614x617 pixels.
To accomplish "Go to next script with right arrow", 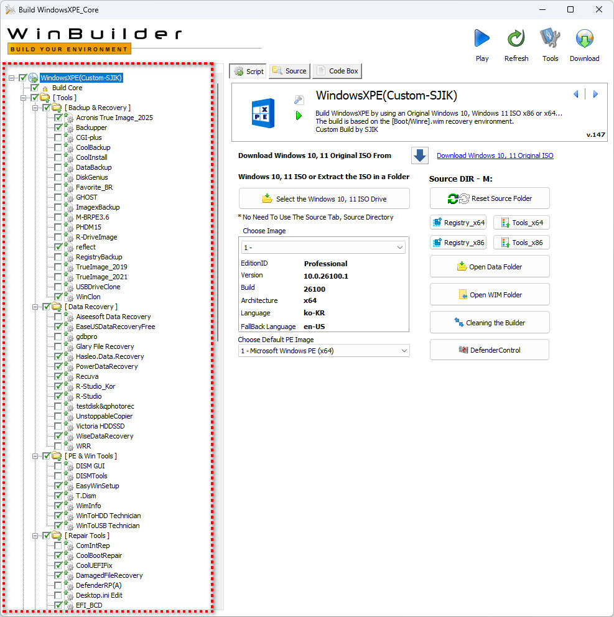I will click(595, 94).
